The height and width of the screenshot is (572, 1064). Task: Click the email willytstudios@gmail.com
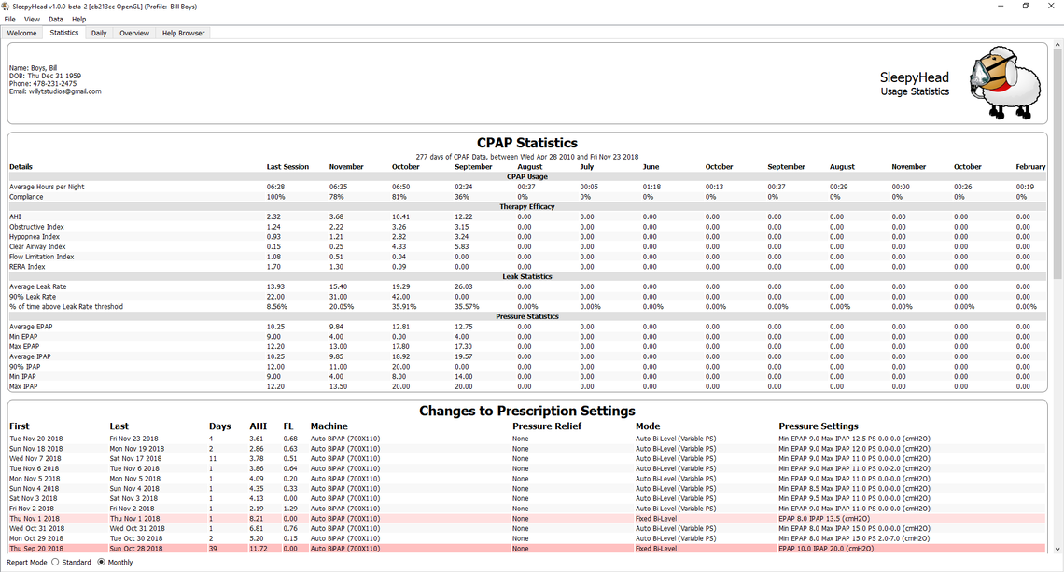pyautogui.click(x=65, y=91)
